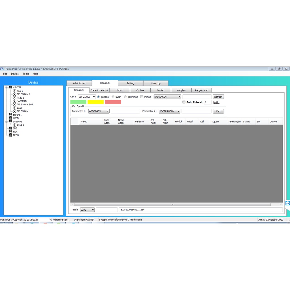
Task: Select the WA 1 device icon
Action: click(15, 91)
